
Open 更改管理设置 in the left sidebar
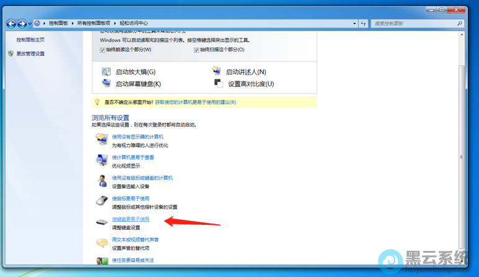30,53
